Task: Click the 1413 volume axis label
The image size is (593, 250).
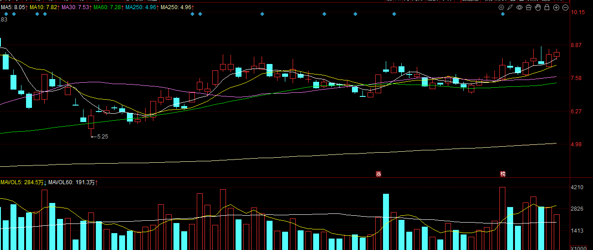Action: click(x=577, y=231)
